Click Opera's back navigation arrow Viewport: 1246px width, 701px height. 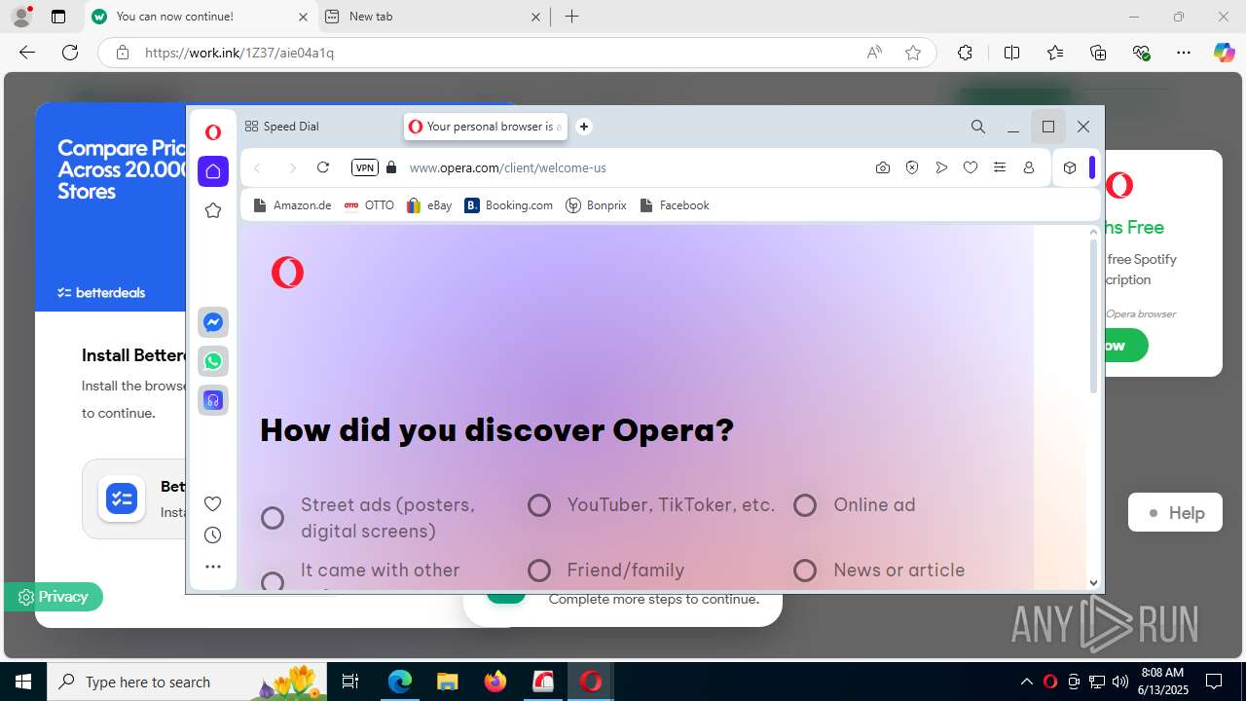(257, 167)
